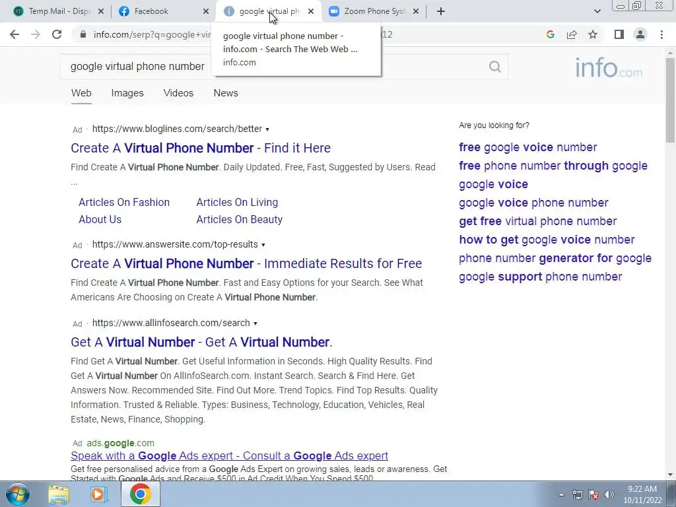Screen dimensions: 676x507
Task: Open a new tab with plus button
Action: tap(440, 11)
